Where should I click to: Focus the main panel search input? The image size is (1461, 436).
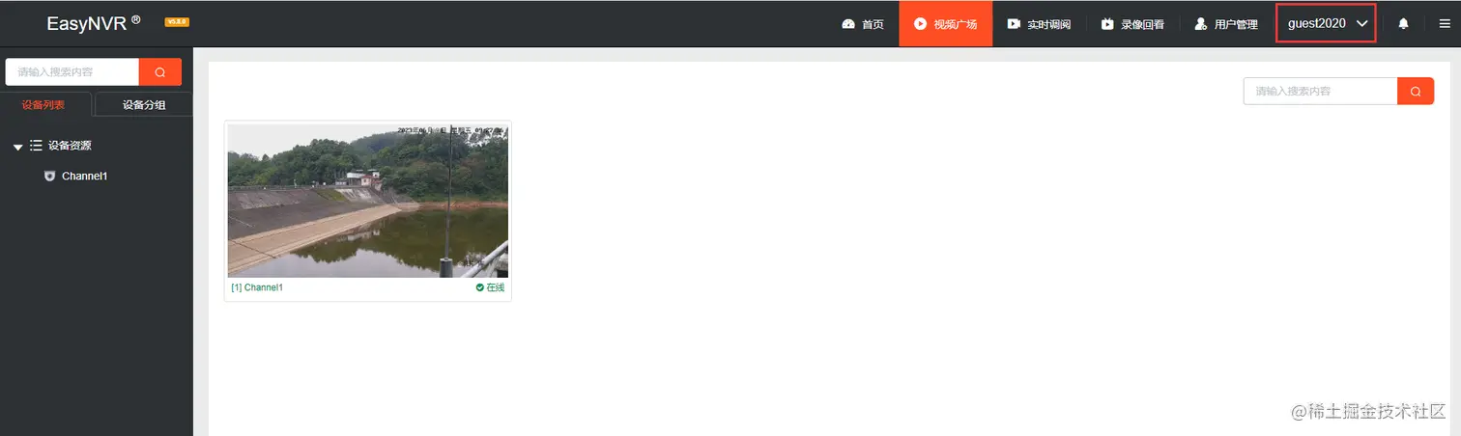click(1320, 91)
